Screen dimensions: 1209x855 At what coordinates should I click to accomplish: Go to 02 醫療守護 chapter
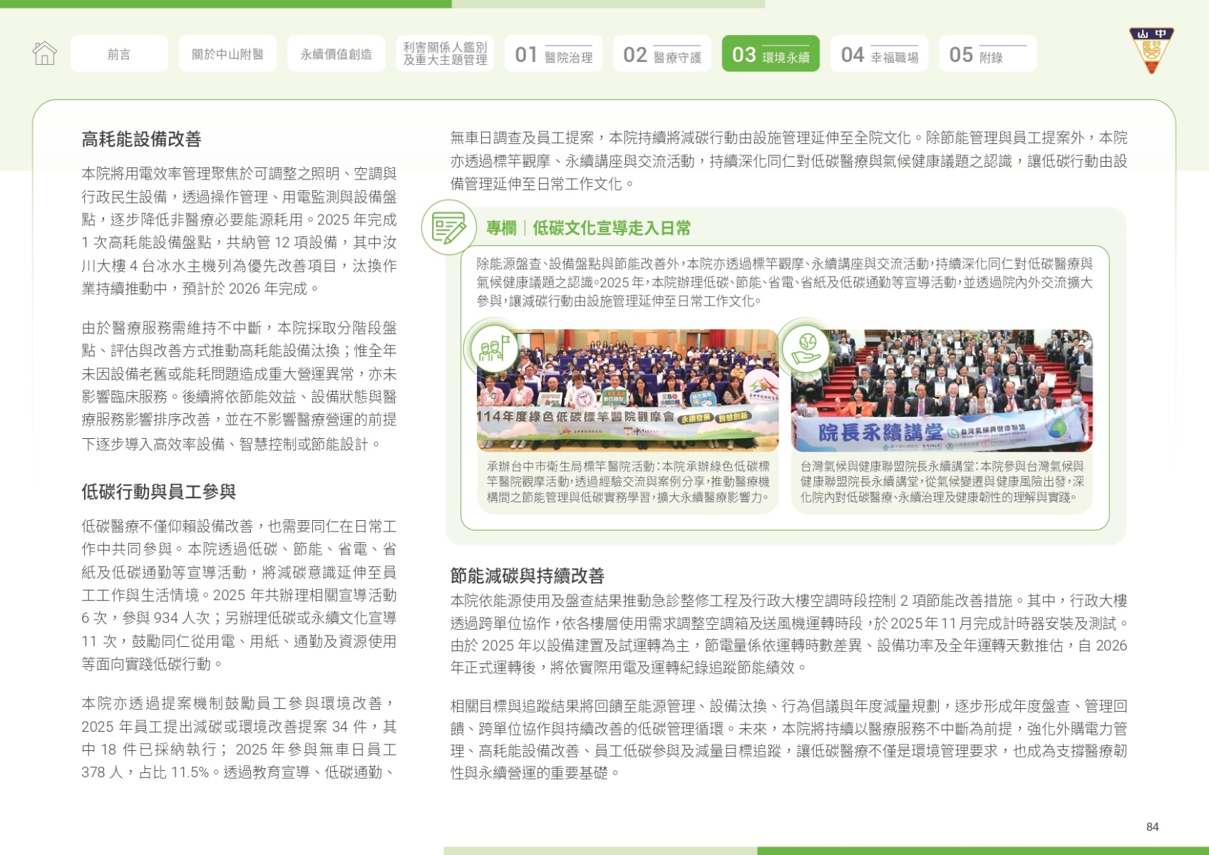662,53
